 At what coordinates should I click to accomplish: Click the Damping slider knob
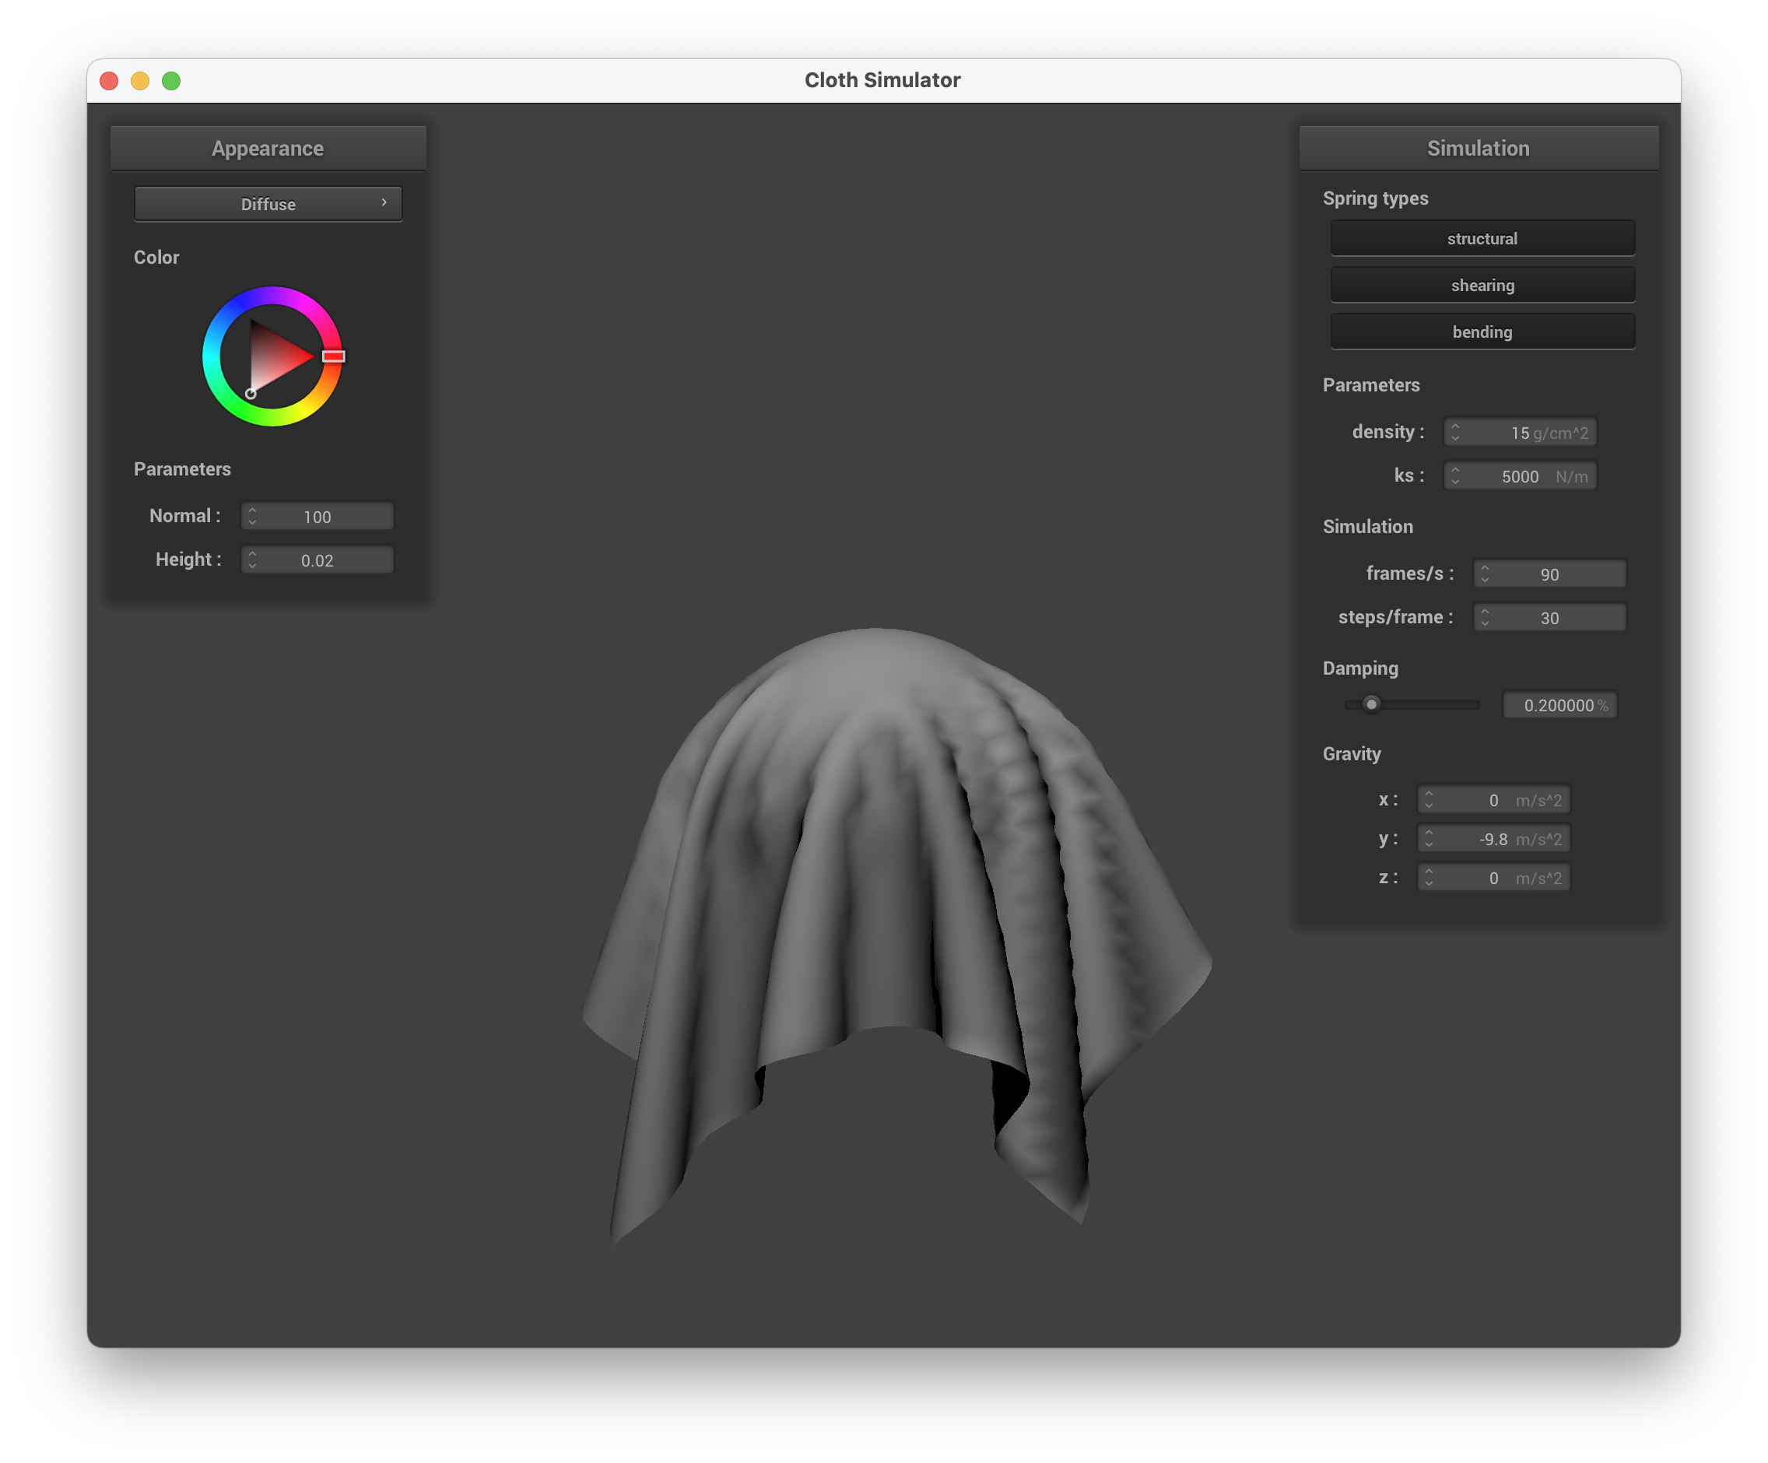coord(1371,703)
